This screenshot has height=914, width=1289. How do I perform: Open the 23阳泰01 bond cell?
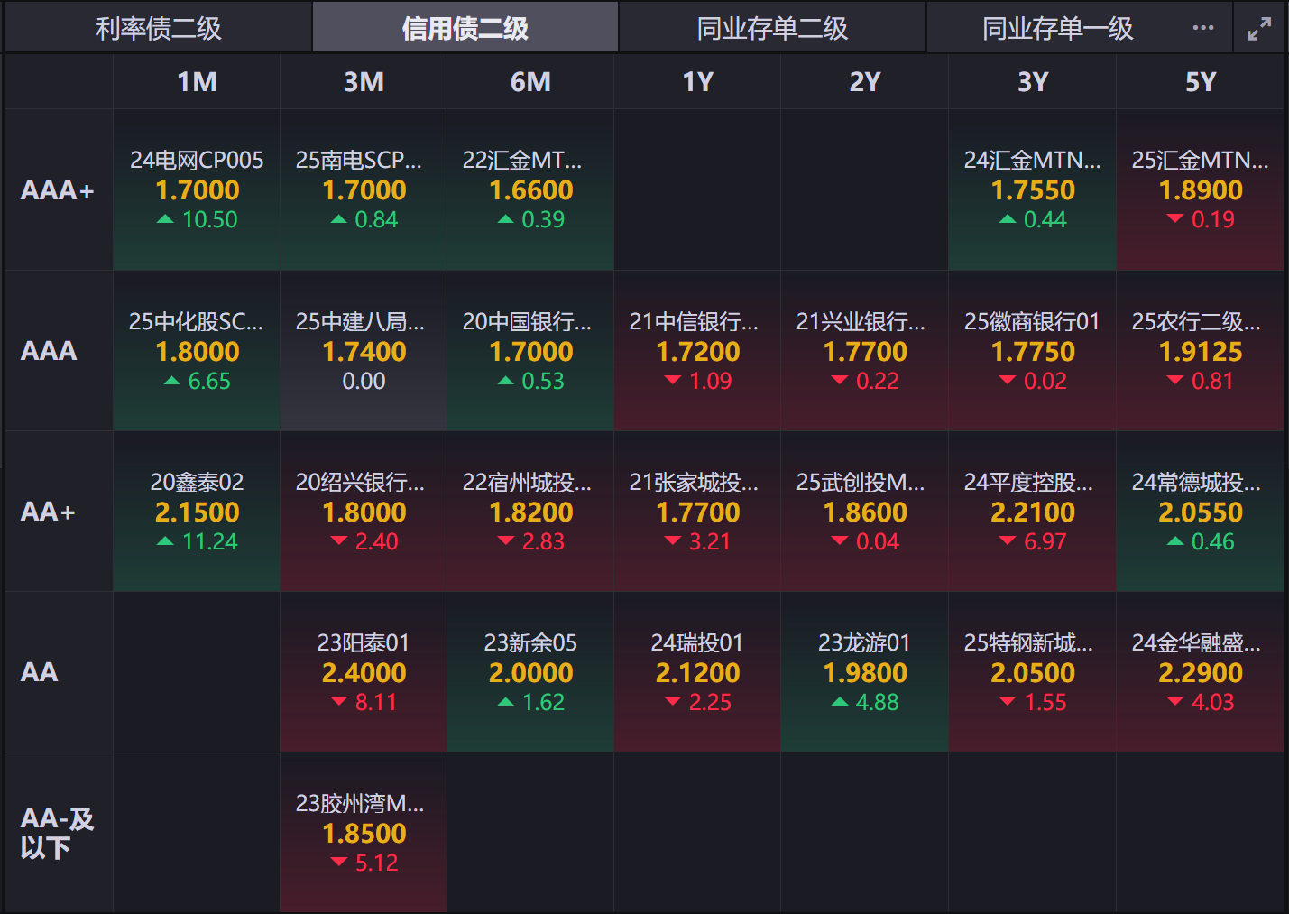click(364, 672)
